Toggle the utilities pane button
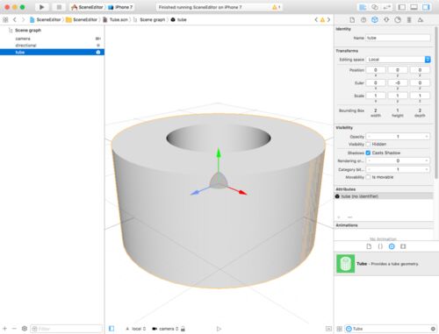The image size is (439, 334). point(426,7)
